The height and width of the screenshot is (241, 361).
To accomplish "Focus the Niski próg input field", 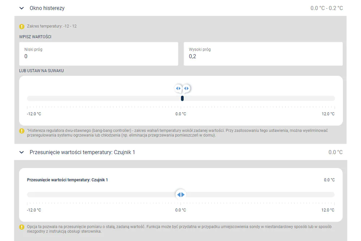I will [99, 54].
